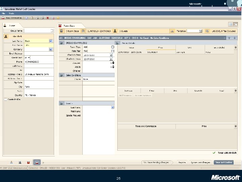Toggle the Create Profile checkbox
Image resolution: width=242 pixels, height=182 pixels.
[x=6, y=99]
